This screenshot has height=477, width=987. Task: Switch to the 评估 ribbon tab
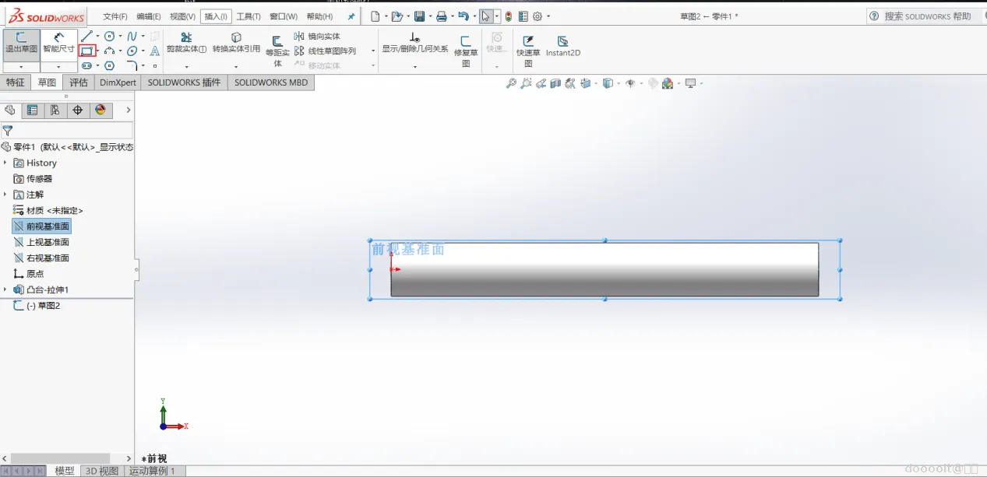pyautogui.click(x=79, y=82)
